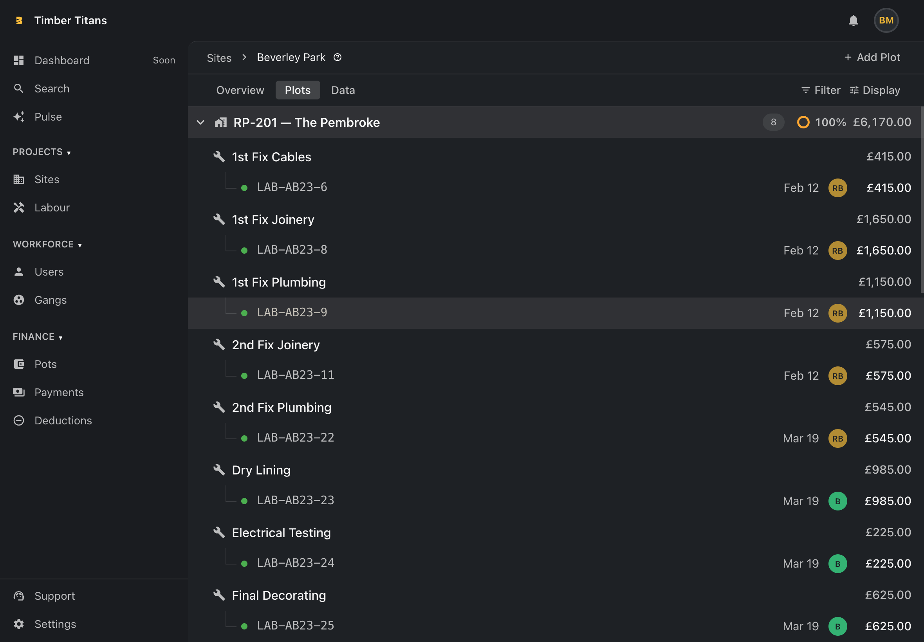Open the RB avatar on LAB-AB23-8
This screenshot has width=924, height=642.
tap(837, 250)
